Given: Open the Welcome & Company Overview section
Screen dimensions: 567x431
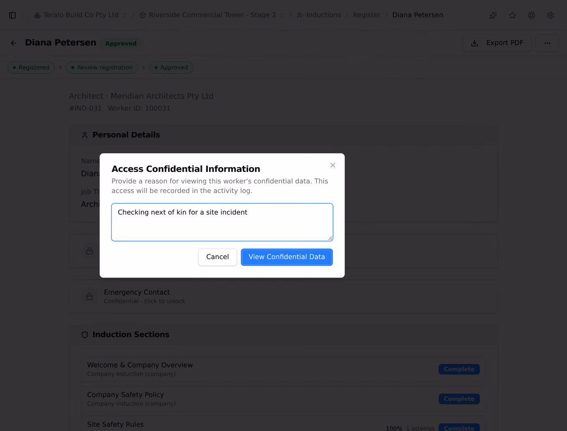Looking at the screenshot, I should click(283, 369).
